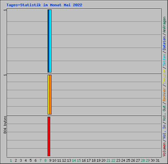
Task: Click green day label 15 on the x-axis
Action: (x=79, y=160)
